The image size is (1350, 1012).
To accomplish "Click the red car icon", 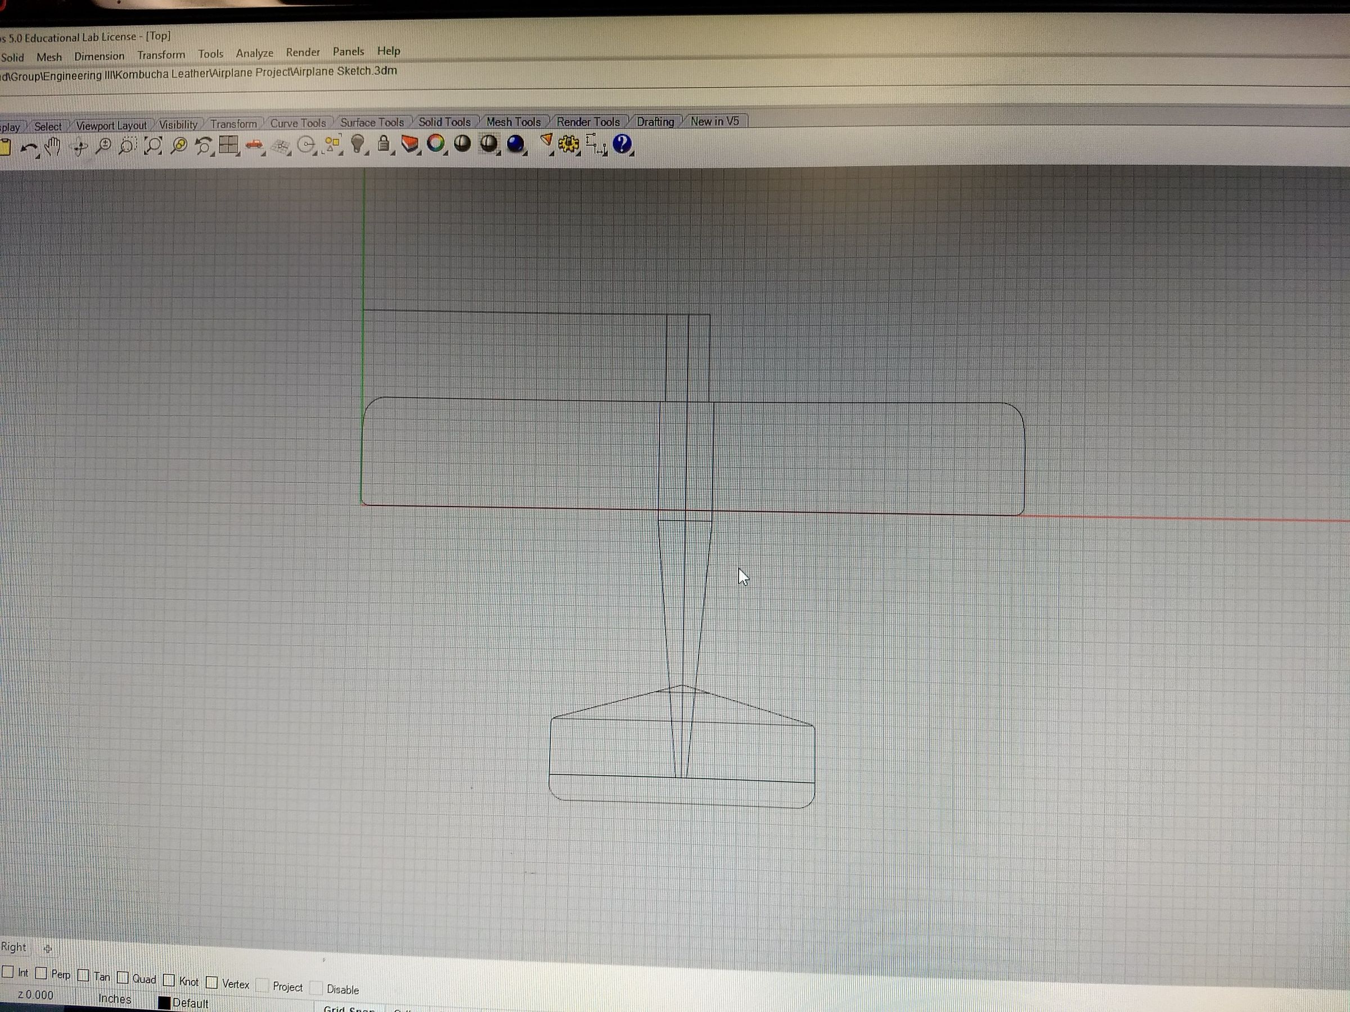I will point(254,144).
